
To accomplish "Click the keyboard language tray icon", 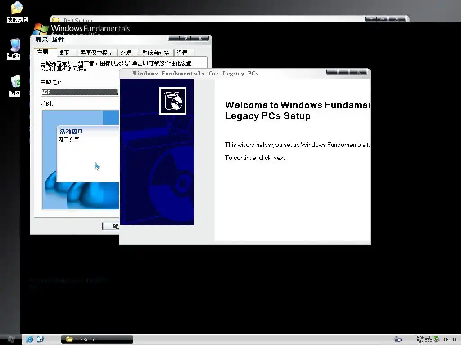I will [398, 340].
